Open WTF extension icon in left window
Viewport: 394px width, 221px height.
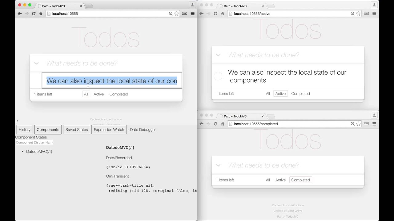[x=184, y=14]
